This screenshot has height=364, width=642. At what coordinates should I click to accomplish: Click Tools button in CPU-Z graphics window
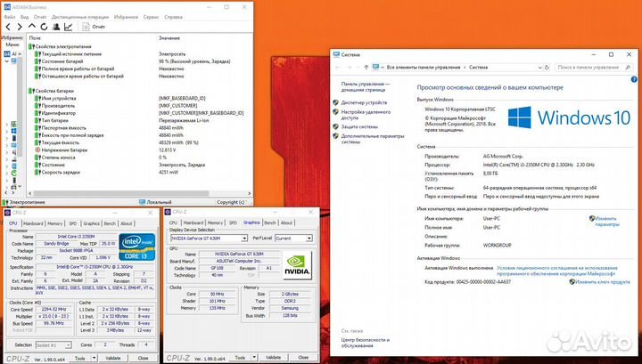click(x=240, y=358)
